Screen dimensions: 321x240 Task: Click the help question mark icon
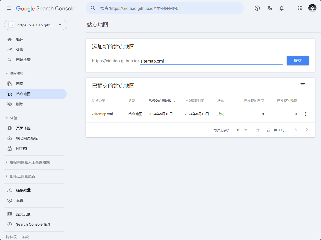(x=257, y=8)
